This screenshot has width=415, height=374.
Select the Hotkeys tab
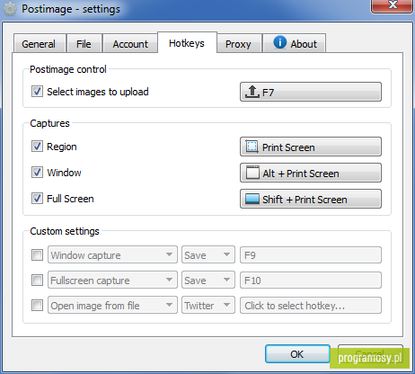(x=187, y=43)
